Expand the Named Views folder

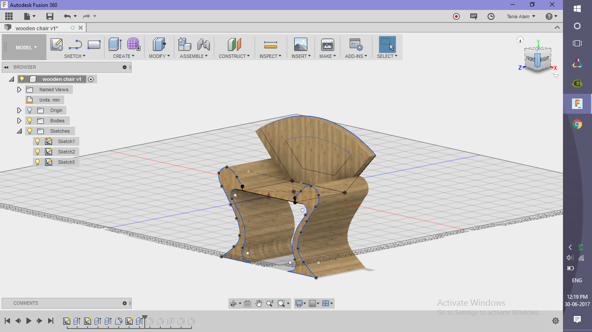click(19, 89)
